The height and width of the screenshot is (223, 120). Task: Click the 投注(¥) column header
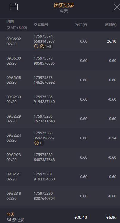point(81,25)
